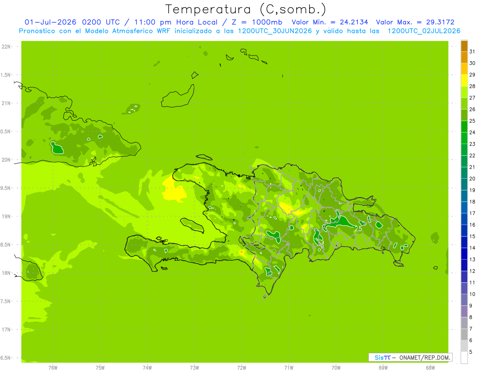Click the yellow warm patch west of Haiti

[x=175, y=191]
